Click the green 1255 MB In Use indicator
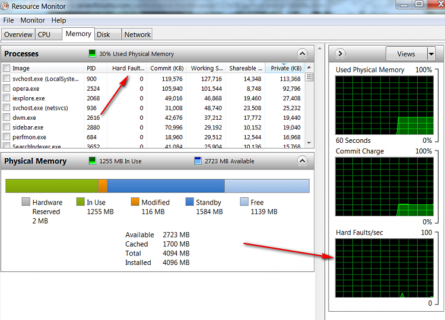The image size is (445, 320). pos(92,161)
